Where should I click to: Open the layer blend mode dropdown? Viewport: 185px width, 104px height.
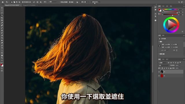click(164, 65)
